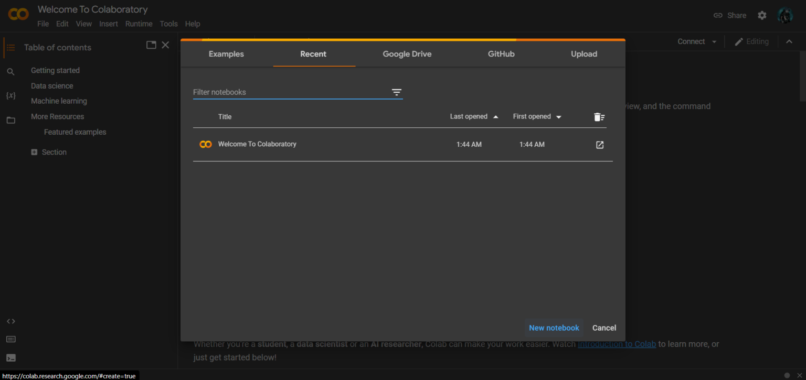Toggle the Table of contents sidebar icon

click(x=10, y=48)
